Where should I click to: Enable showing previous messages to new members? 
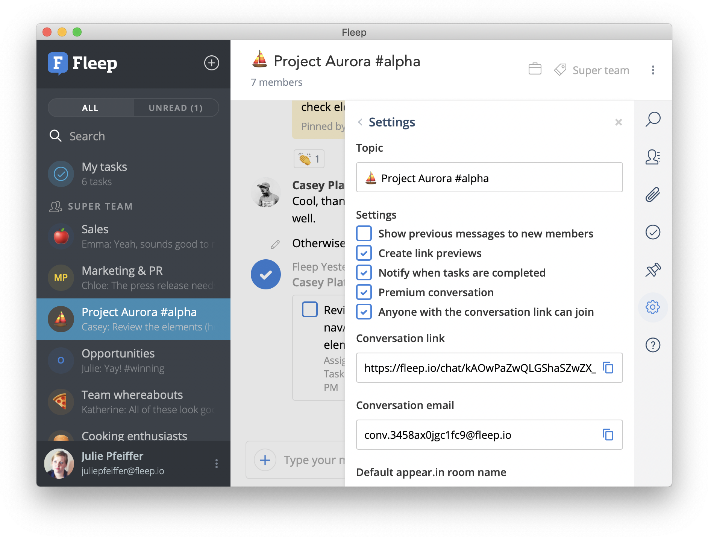click(x=364, y=233)
